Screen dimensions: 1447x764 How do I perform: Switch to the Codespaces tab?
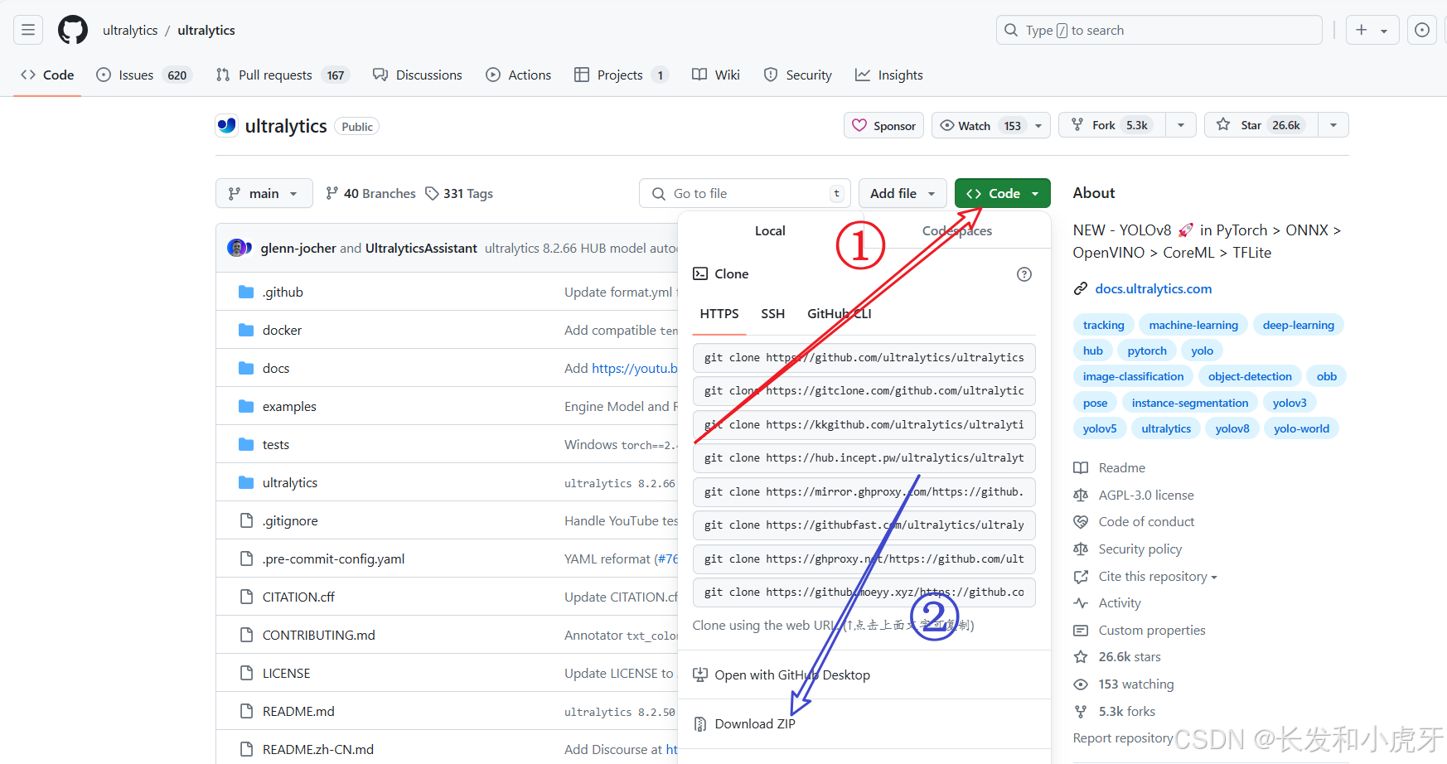click(x=956, y=230)
